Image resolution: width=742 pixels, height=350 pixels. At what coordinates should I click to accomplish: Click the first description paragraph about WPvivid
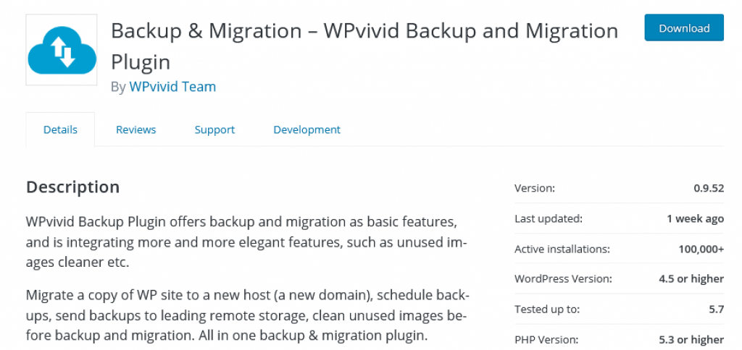click(246, 242)
